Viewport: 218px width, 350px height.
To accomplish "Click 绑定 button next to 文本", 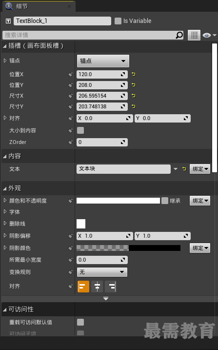I will [x=200, y=169].
